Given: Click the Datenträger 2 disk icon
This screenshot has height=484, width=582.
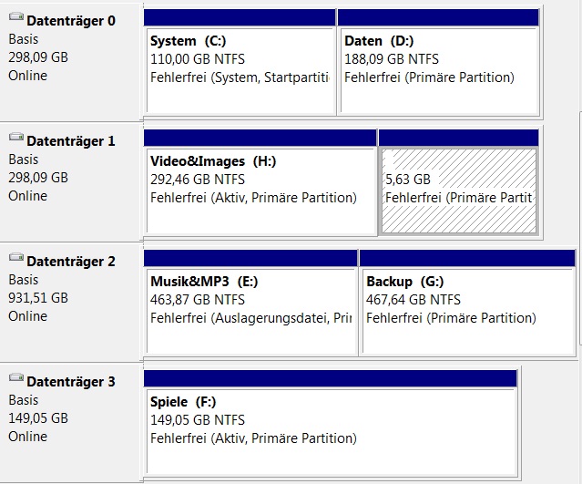Looking at the screenshot, I should pos(15,260).
